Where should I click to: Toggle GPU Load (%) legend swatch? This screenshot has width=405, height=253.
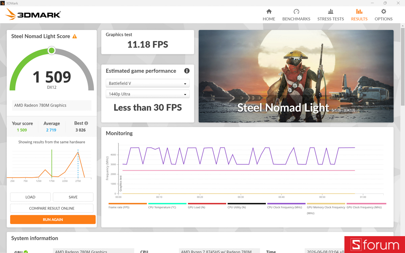(207, 204)
